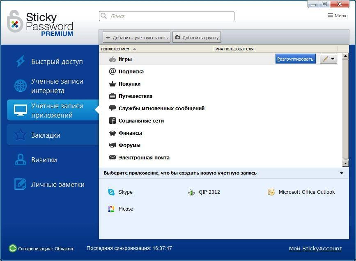356x261 pixels.
Task: Click the vertical scrollbar thumb
Action: click(x=346, y=109)
